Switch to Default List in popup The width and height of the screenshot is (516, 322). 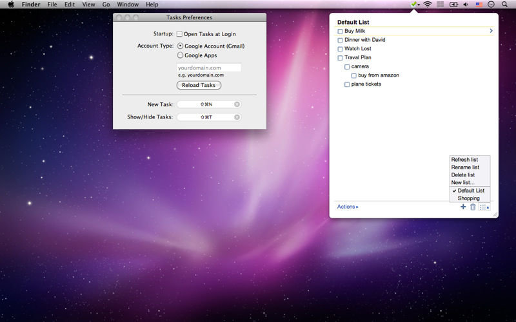tap(470, 191)
